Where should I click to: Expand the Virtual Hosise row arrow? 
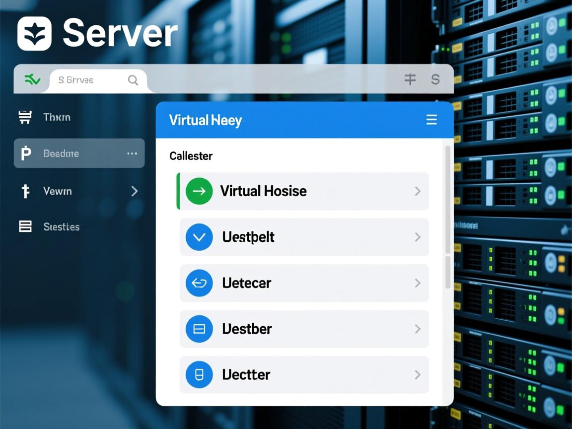pyautogui.click(x=418, y=191)
